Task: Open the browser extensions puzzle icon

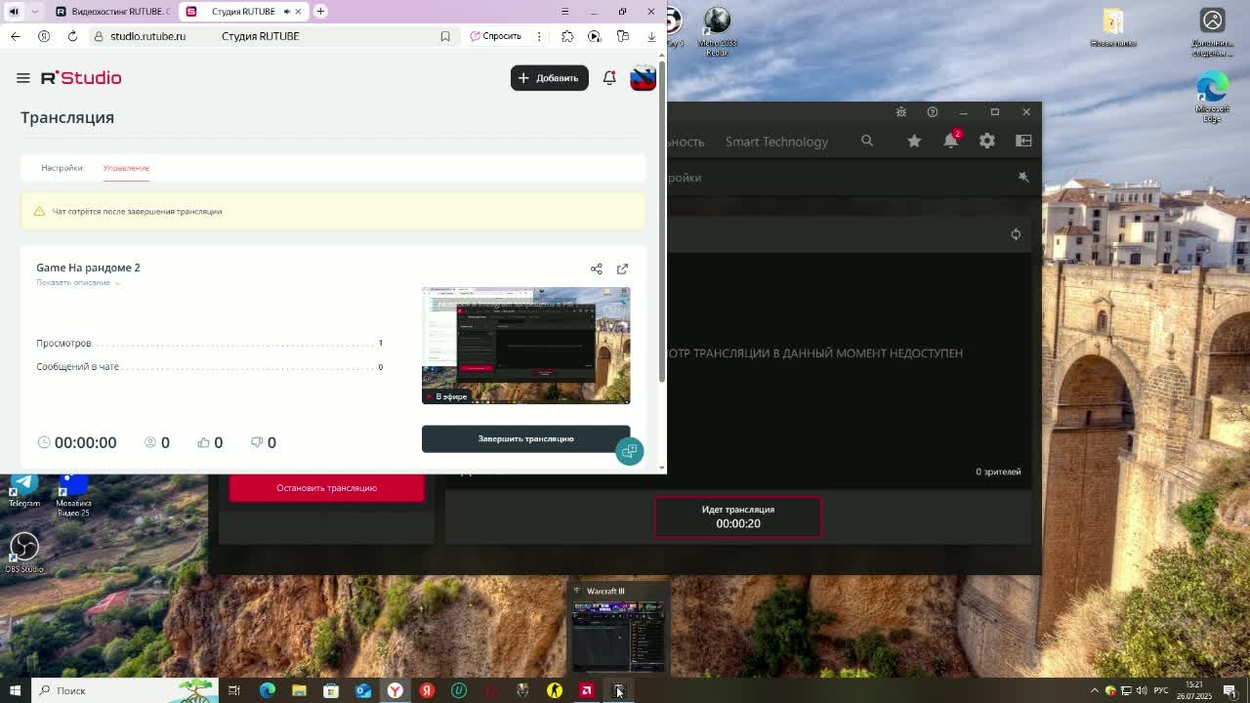Action: pyautogui.click(x=567, y=36)
